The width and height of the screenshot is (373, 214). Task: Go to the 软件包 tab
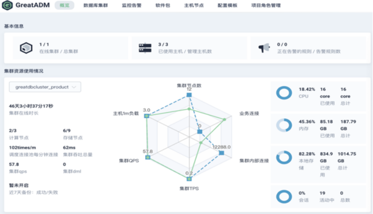(x=163, y=5)
